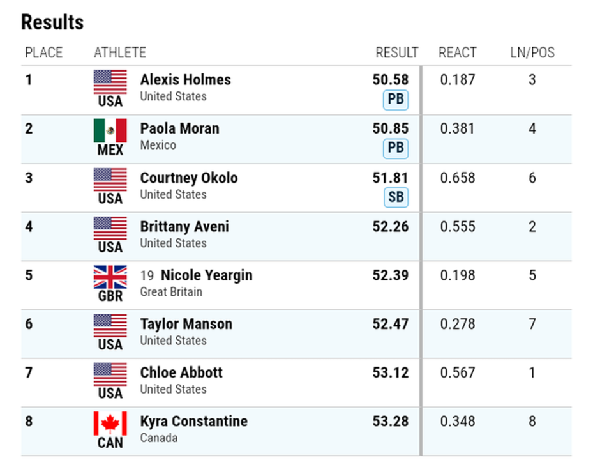Click the USA flag next to Brittany Aveni
The height and width of the screenshot is (460, 593).
pos(110,228)
